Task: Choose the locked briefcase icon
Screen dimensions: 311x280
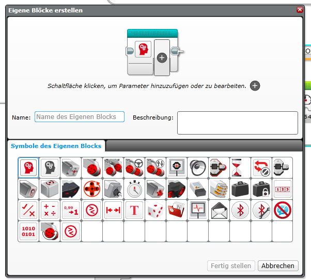Action: point(261,189)
